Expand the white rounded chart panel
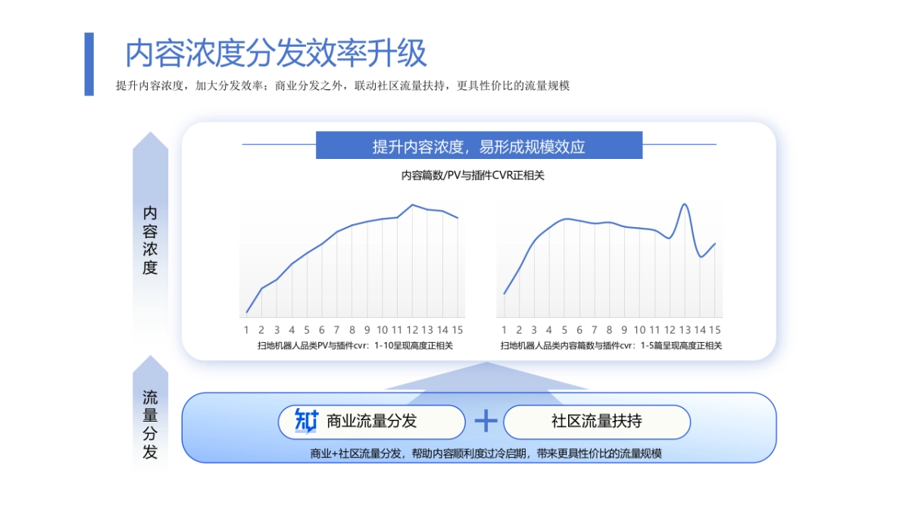This screenshot has width=909, height=511. [x=479, y=235]
